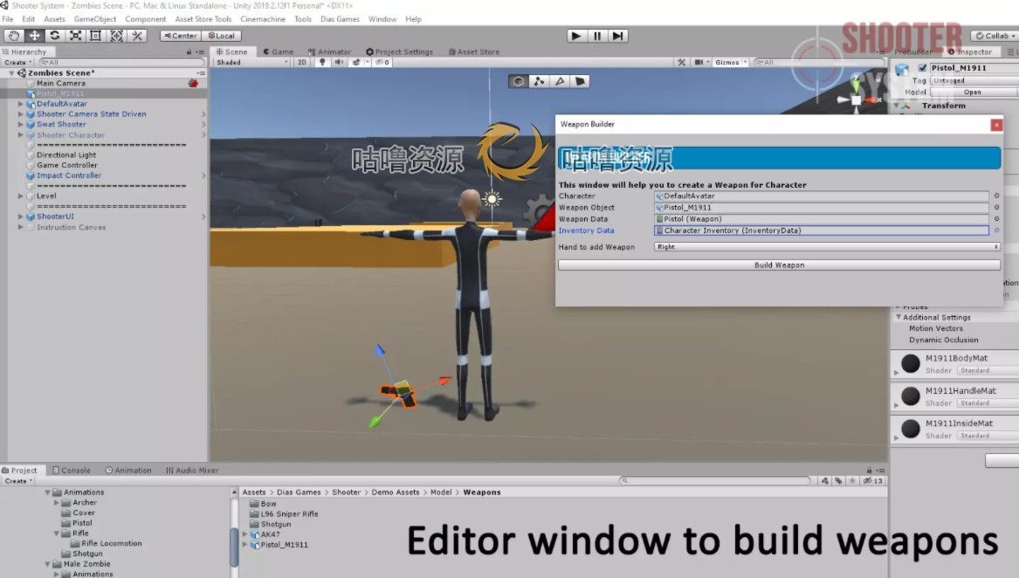Expand M1911BodyMat material
The width and height of the screenshot is (1019, 578).
pyautogui.click(x=896, y=373)
